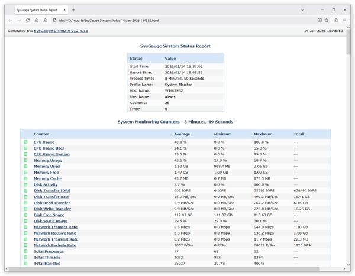
Task: Open the CPU Usage User link
Action: point(49,148)
